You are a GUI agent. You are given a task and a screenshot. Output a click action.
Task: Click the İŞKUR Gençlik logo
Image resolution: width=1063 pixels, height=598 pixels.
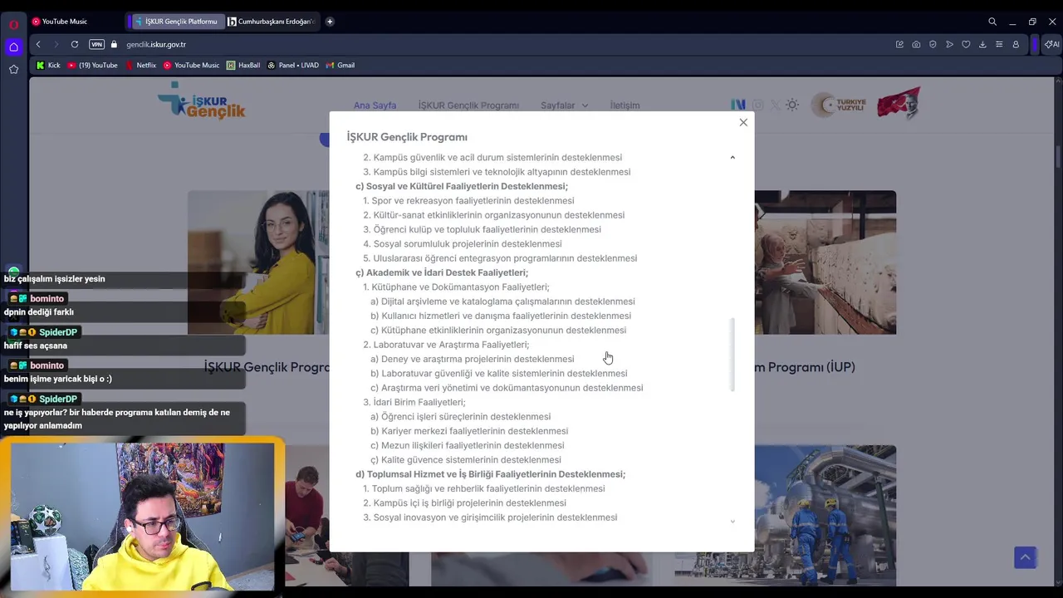tap(202, 101)
